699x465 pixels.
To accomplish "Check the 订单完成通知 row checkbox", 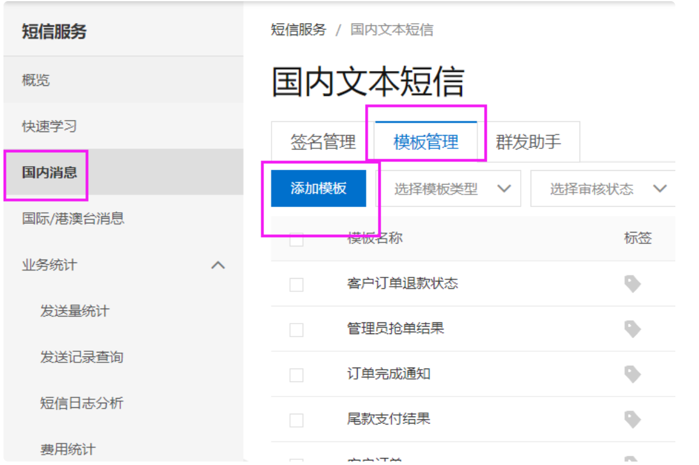I will pyautogui.click(x=296, y=375).
